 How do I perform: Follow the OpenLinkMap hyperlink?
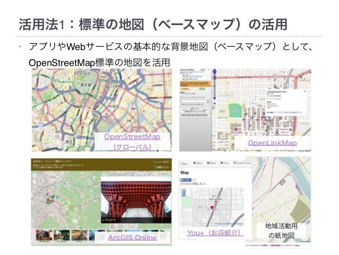click(272, 143)
